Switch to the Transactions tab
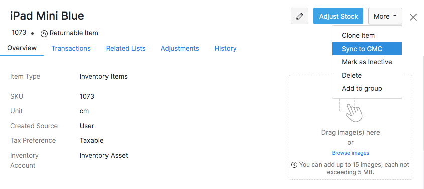The image size is (424, 189). pos(71,48)
